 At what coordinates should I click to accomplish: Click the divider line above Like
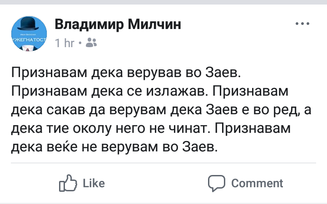[x=163, y=163]
